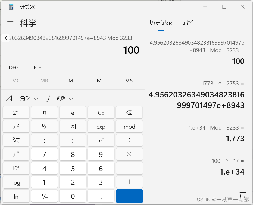The image size is (253, 205).
Task: Switch angle mode from DEG
Action: click(14, 68)
